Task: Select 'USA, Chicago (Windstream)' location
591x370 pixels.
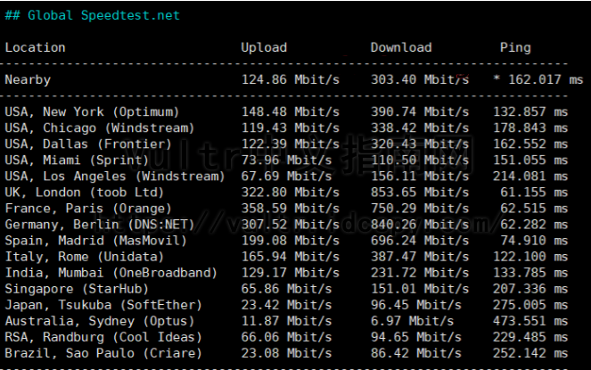Action: tap(100, 128)
